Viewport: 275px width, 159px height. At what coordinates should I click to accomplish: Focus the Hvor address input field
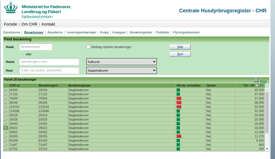tap(49, 71)
